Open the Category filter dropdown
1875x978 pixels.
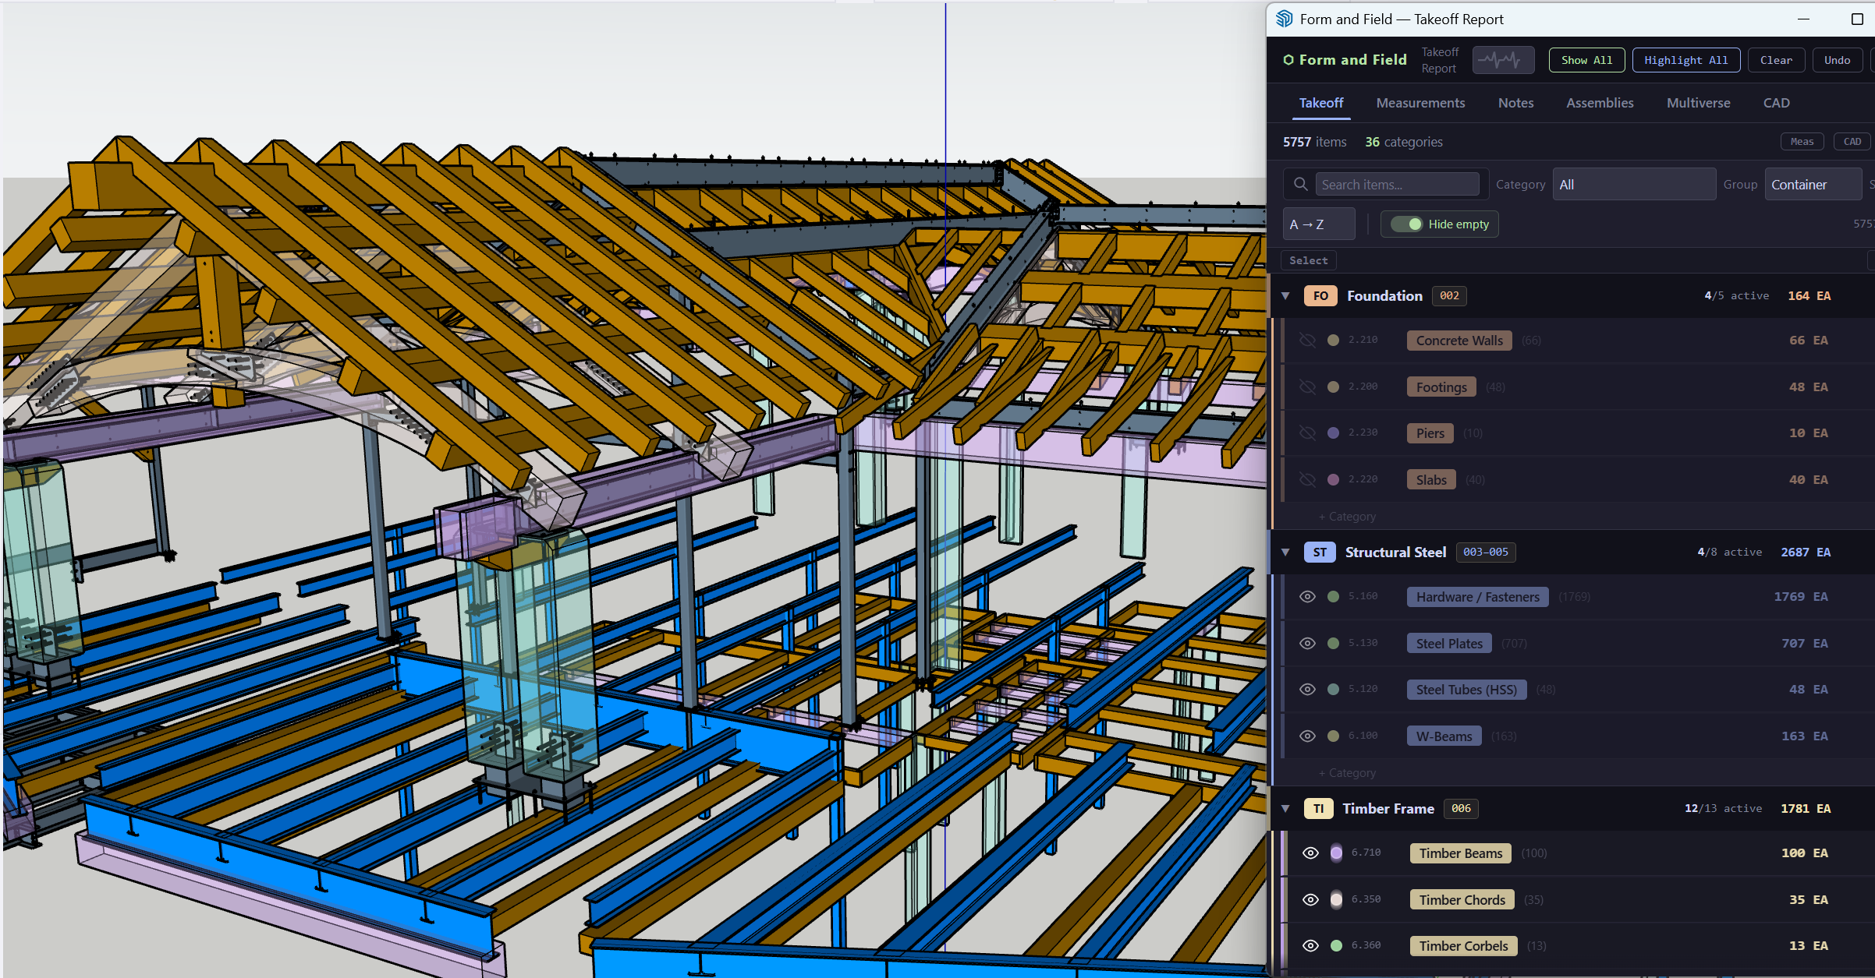[1633, 185]
